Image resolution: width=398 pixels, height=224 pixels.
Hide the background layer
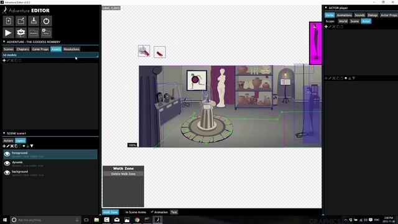(x=7, y=173)
